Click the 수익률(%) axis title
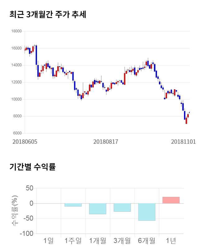The width and height of the screenshot is (199, 252). pyautogui.click(x=14, y=211)
